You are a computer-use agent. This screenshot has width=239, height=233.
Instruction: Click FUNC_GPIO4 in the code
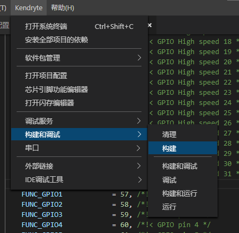click(x=42, y=225)
